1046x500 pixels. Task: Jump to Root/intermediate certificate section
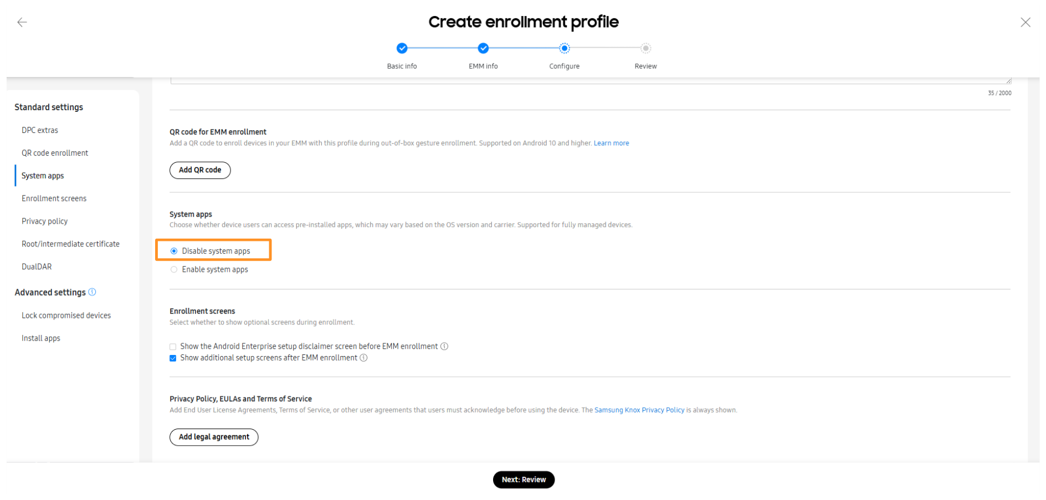click(x=70, y=244)
